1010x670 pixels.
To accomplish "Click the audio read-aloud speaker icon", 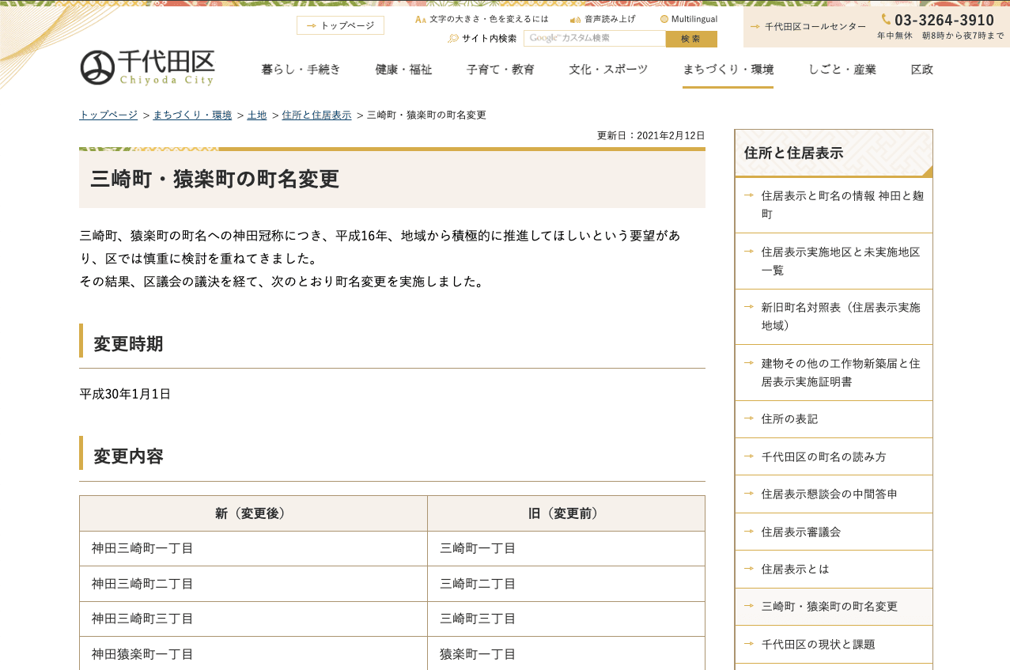I will point(575,19).
